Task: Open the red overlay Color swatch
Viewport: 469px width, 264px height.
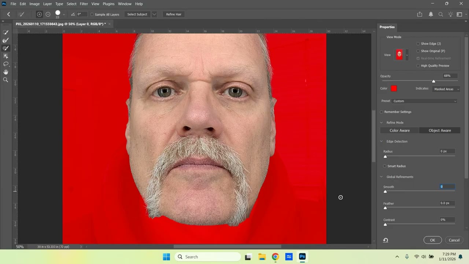Action: (x=394, y=88)
